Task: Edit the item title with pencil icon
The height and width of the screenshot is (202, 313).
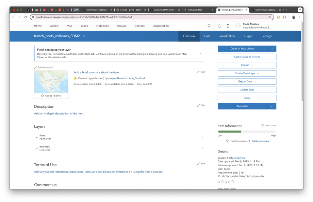Action: tap(84, 36)
